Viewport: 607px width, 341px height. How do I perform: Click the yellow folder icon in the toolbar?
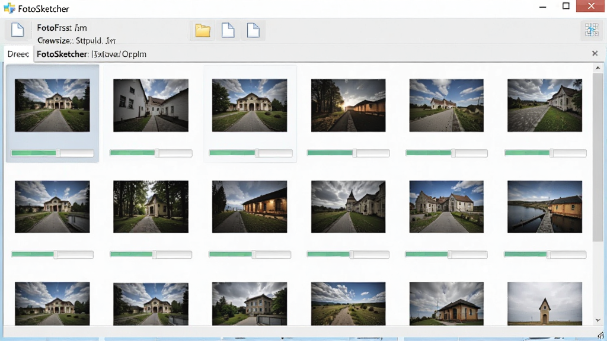tap(203, 30)
